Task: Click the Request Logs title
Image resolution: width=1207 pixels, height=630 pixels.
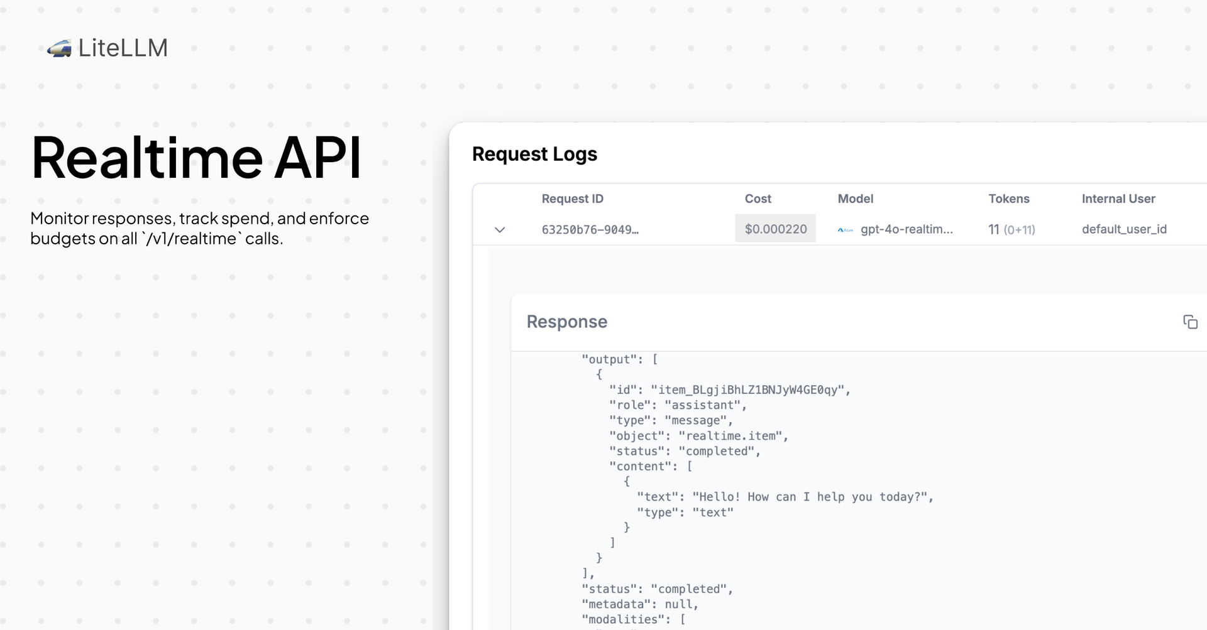Action: pos(534,155)
